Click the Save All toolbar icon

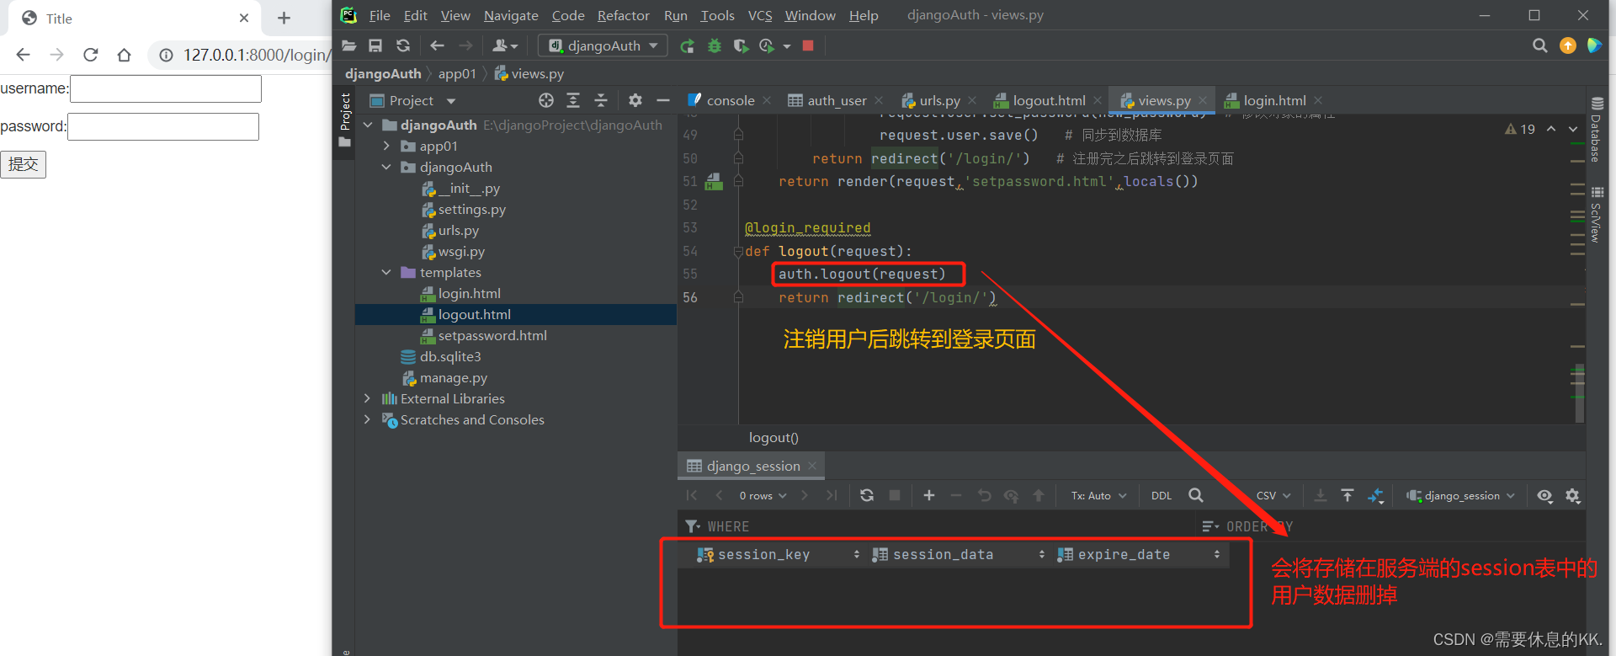tap(375, 45)
